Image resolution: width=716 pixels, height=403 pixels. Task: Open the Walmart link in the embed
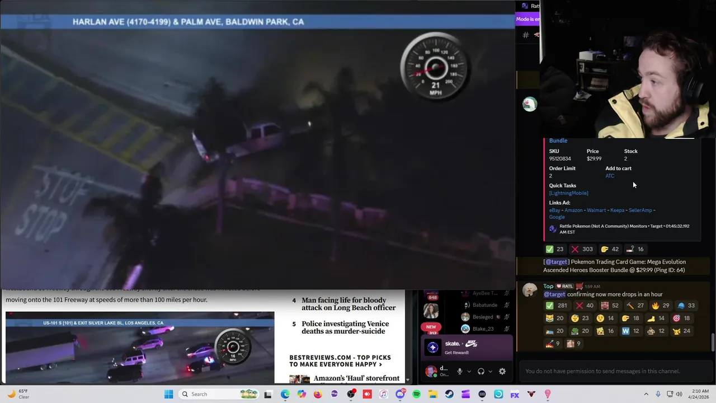(x=596, y=210)
